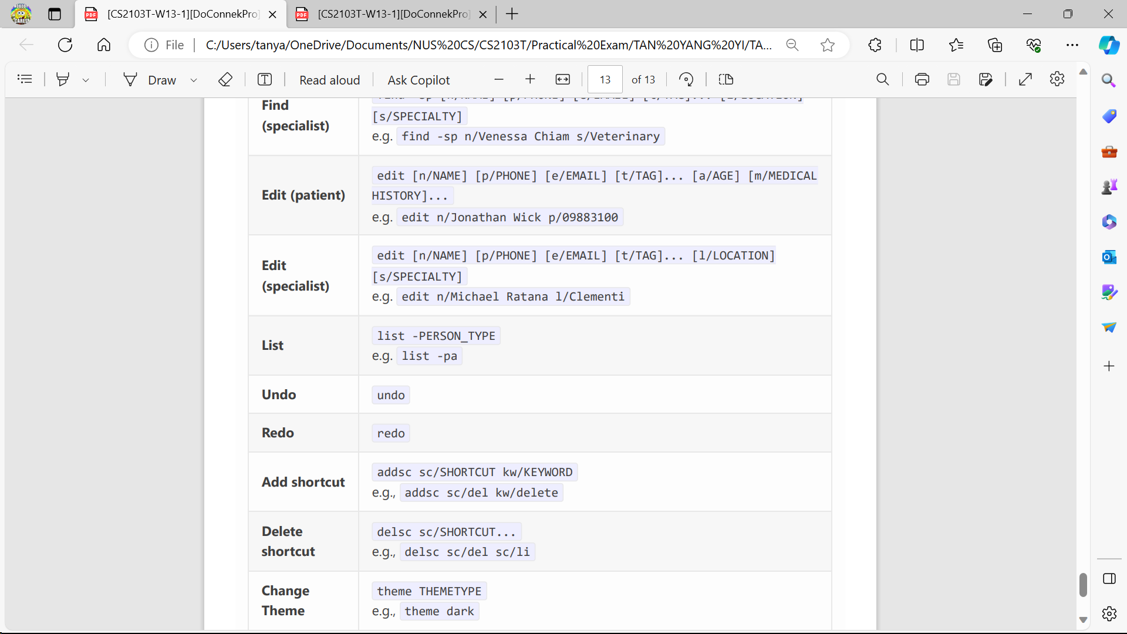Click the Zoom in plus icon
The width and height of the screenshot is (1127, 634).
click(x=530, y=79)
